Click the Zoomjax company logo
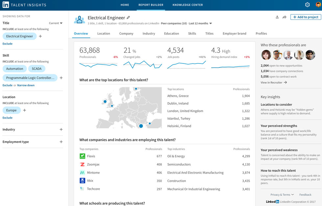 pyautogui.click(x=82, y=165)
